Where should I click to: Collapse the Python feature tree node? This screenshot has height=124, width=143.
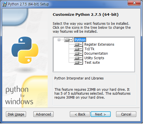[x=59, y=40]
